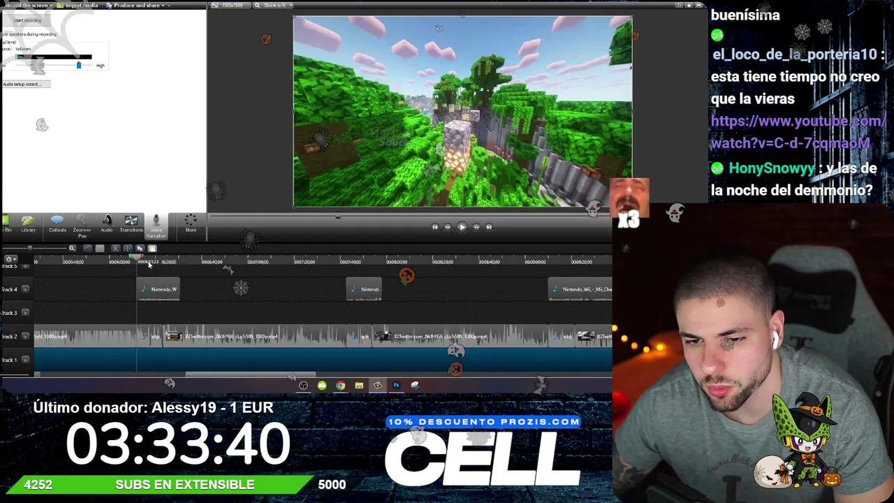The height and width of the screenshot is (503, 894).
Task: Select the first Nintendo_W audio clip on Track 4
Action: tap(158, 289)
